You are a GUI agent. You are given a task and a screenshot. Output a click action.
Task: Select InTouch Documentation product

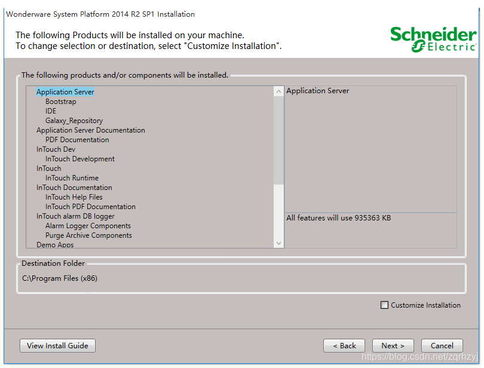(74, 188)
